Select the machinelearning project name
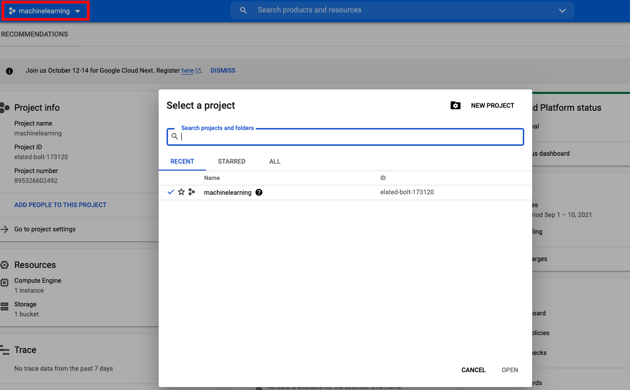 [x=228, y=192]
